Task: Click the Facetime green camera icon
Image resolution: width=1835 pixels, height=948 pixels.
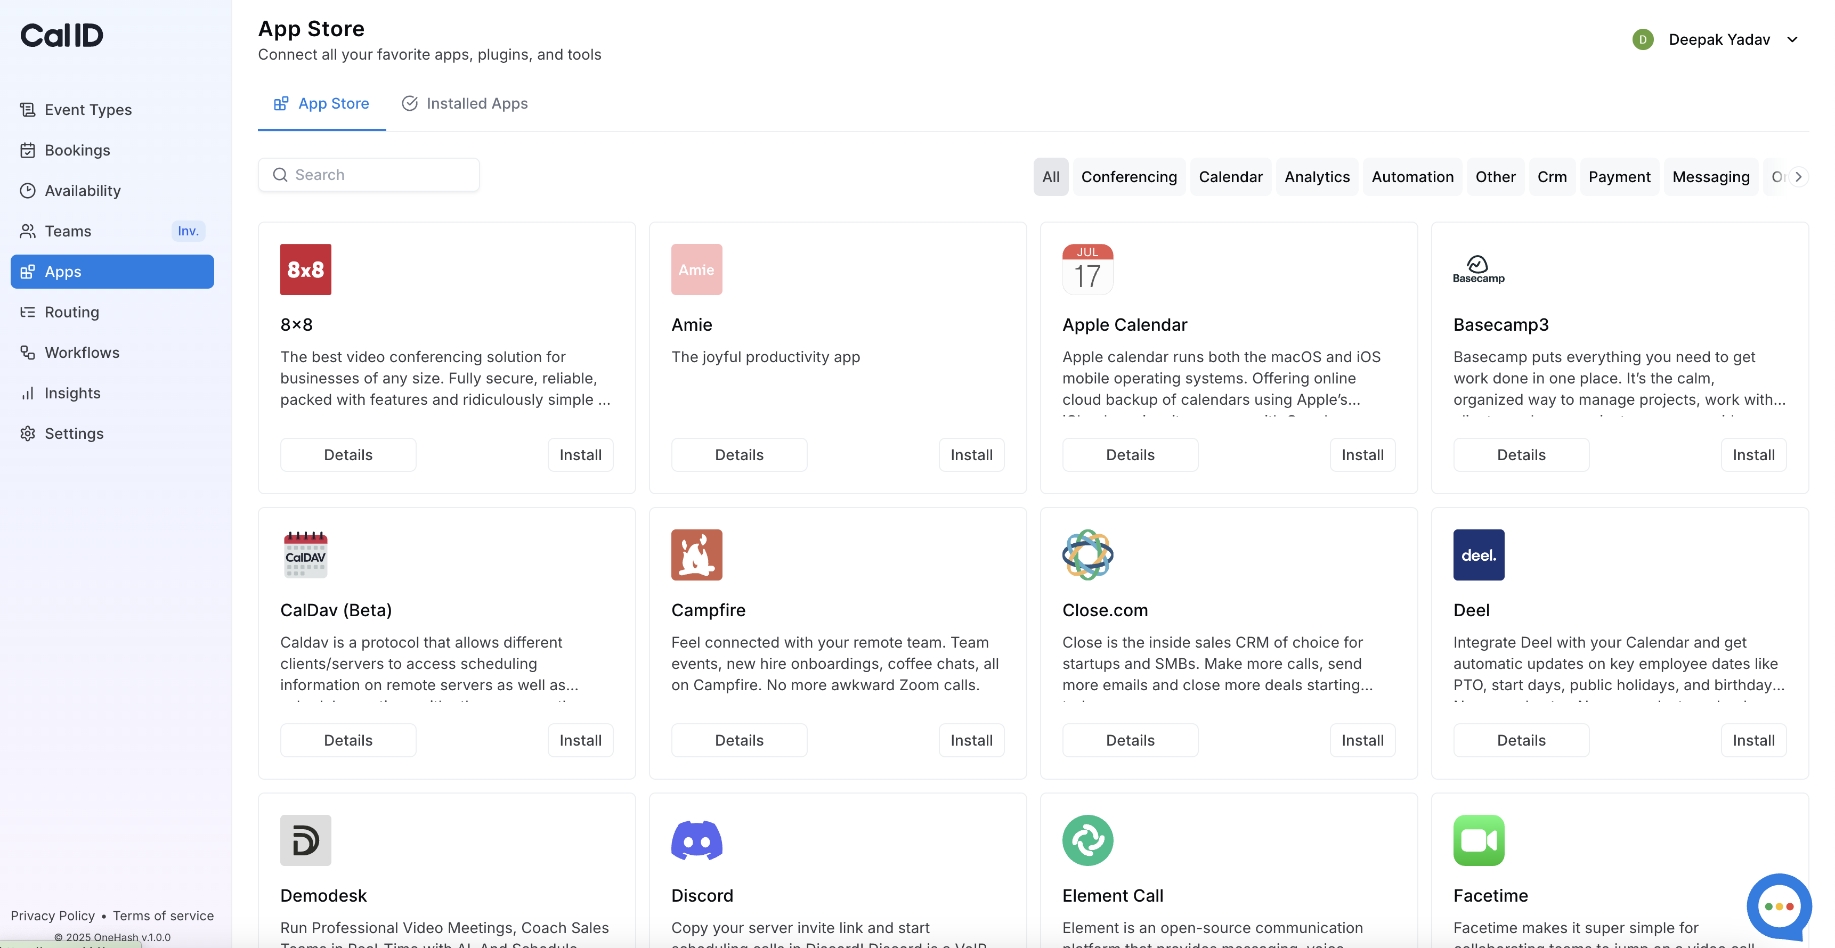Action: [x=1478, y=840]
